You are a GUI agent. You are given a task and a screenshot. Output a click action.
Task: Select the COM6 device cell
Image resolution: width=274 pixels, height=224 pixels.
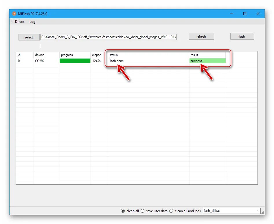(46, 61)
